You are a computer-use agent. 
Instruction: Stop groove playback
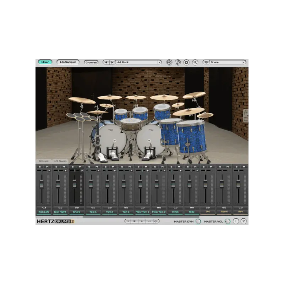135,221
